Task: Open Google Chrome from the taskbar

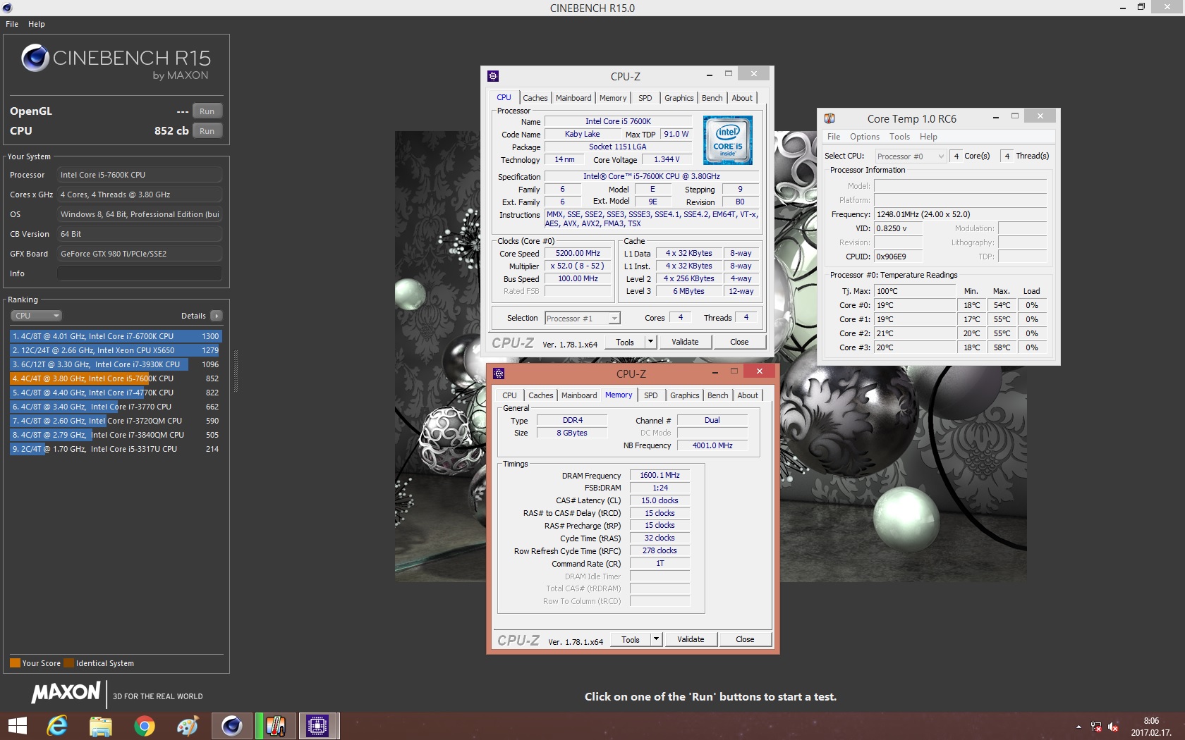Action: [x=145, y=726]
